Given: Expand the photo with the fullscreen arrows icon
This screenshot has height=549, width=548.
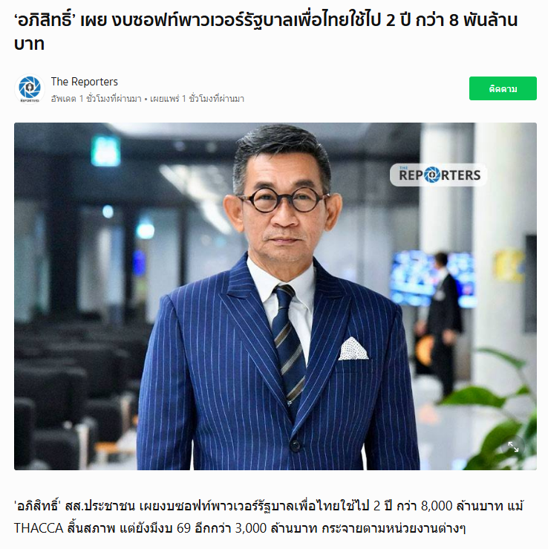Looking at the screenshot, I should point(513,446).
